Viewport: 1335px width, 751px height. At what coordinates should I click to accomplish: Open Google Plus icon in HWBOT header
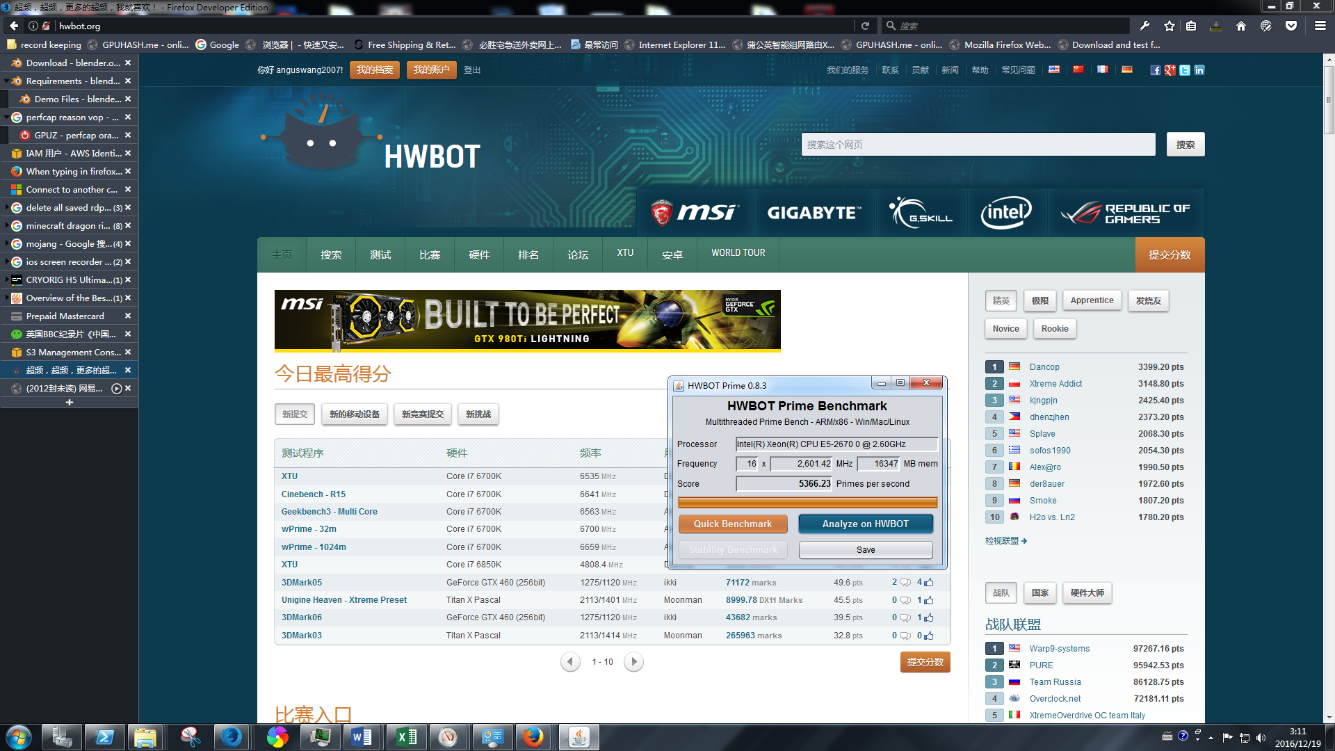[x=1170, y=70]
